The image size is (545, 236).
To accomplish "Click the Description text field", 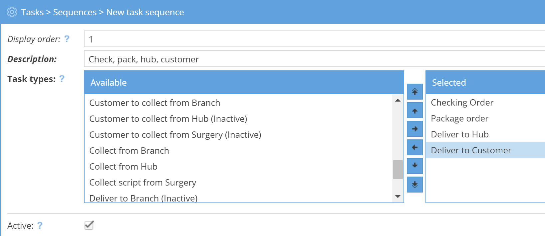I will [313, 59].
